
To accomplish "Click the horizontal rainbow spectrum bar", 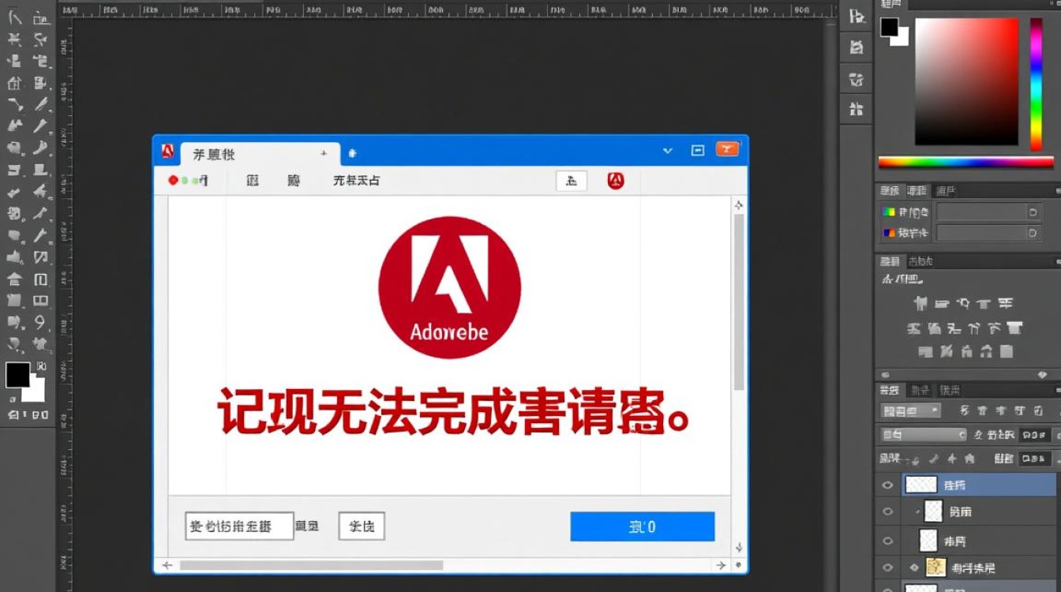I will pyautogui.click(x=965, y=163).
